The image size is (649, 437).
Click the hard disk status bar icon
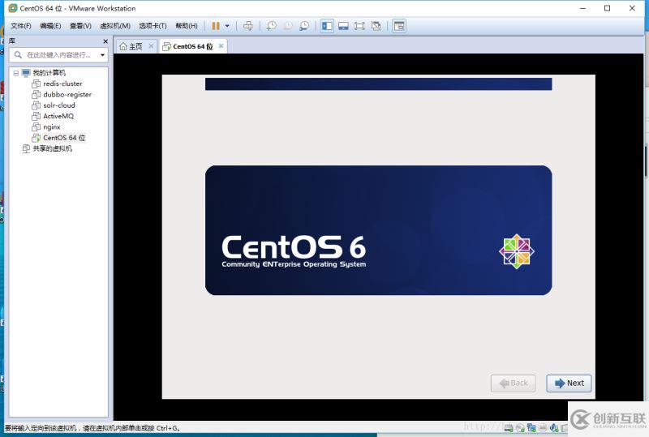tap(509, 427)
